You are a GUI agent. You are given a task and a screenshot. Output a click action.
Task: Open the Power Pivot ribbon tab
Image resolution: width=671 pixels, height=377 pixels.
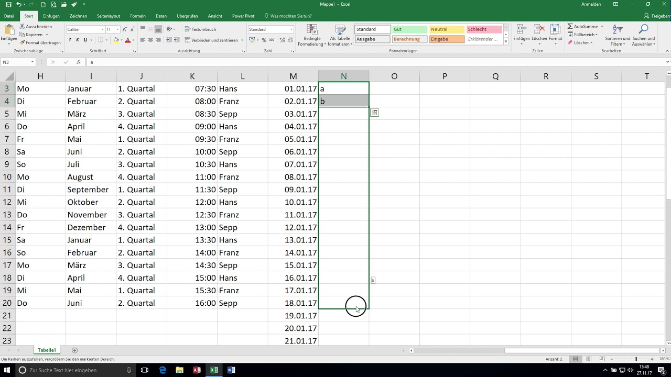243,16
